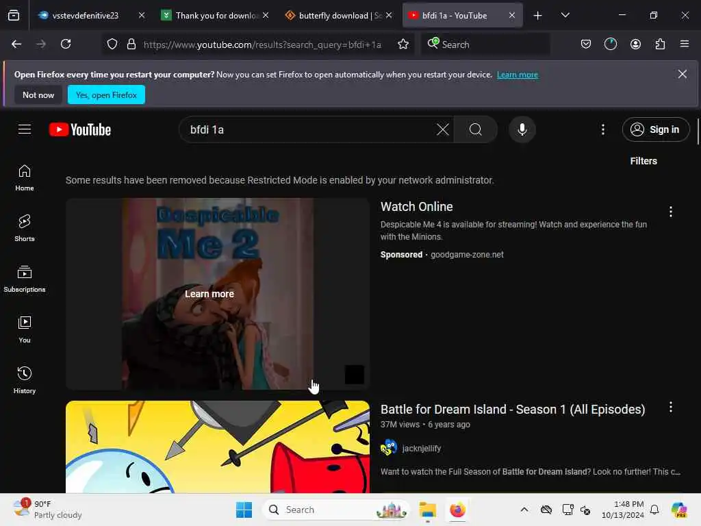Open Shorts in YouTube sidebar
Image resolution: width=701 pixels, height=526 pixels.
[25, 228]
